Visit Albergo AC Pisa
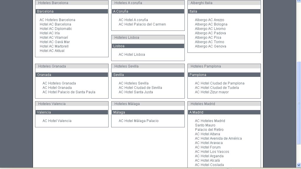 coord(208,38)
